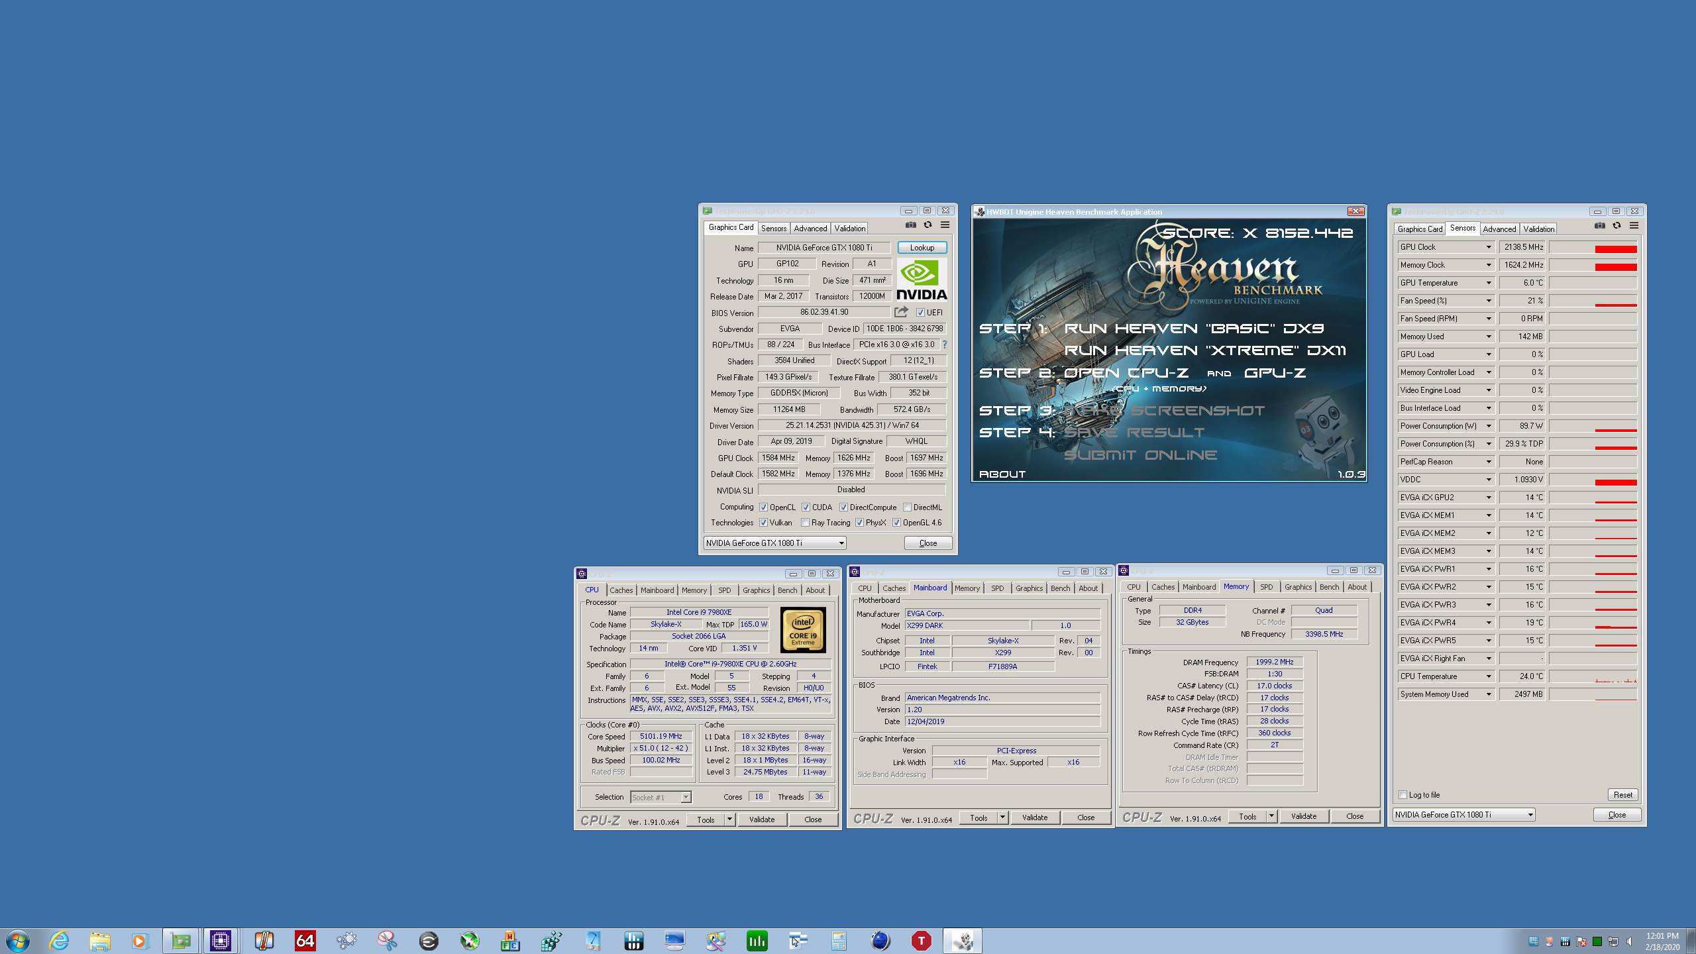Image resolution: width=1696 pixels, height=954 pixels.
Task: Open the Snipping Tool scissors icon on taskbar
Action: click(x=388, y=941)
